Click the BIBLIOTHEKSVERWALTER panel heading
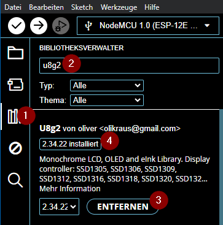Viewport: 223px width, 225px height. (x=82, y=48)
